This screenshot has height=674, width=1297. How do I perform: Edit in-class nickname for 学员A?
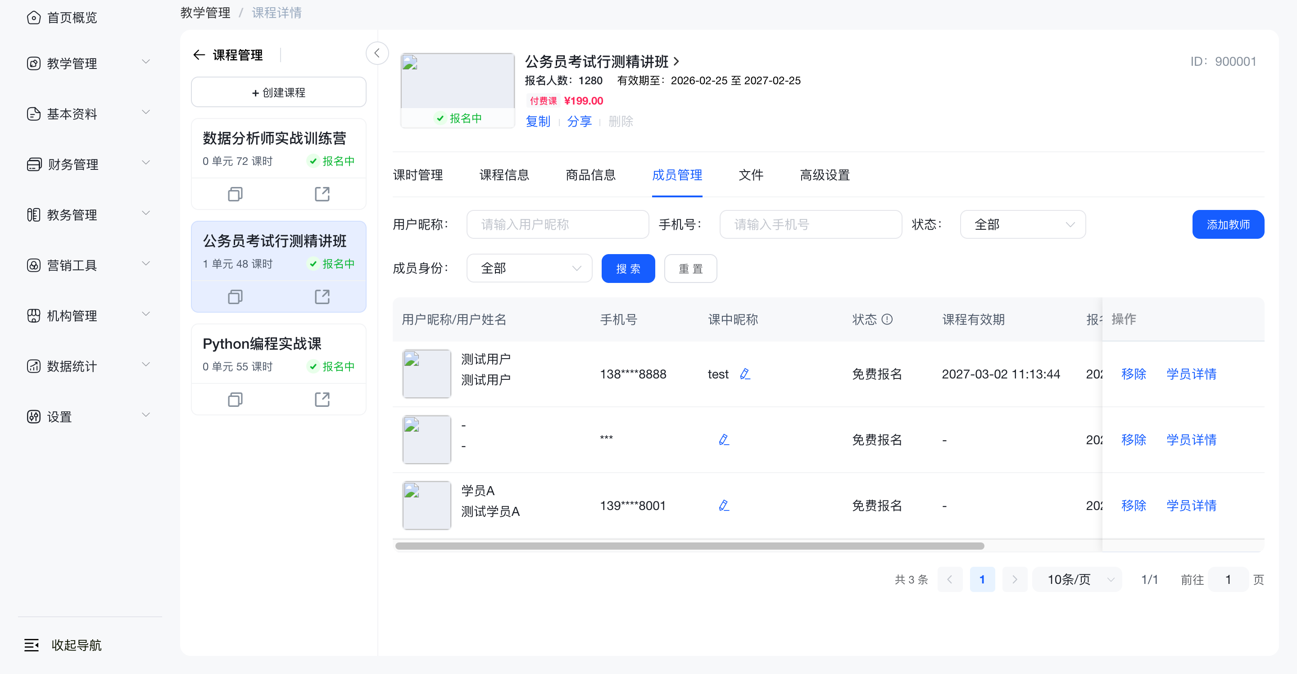click(724, 505)
